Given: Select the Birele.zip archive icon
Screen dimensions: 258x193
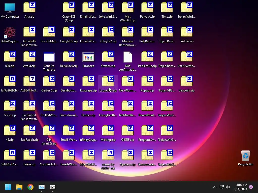Looking at the screenshot, I should [x=29, y=155].
